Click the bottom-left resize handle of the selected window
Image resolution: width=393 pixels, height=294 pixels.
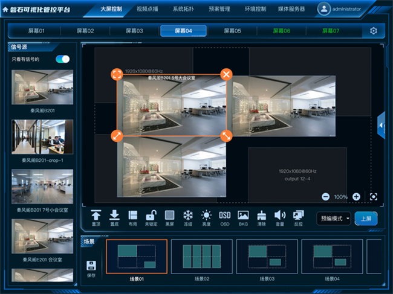tap(117, 136)
